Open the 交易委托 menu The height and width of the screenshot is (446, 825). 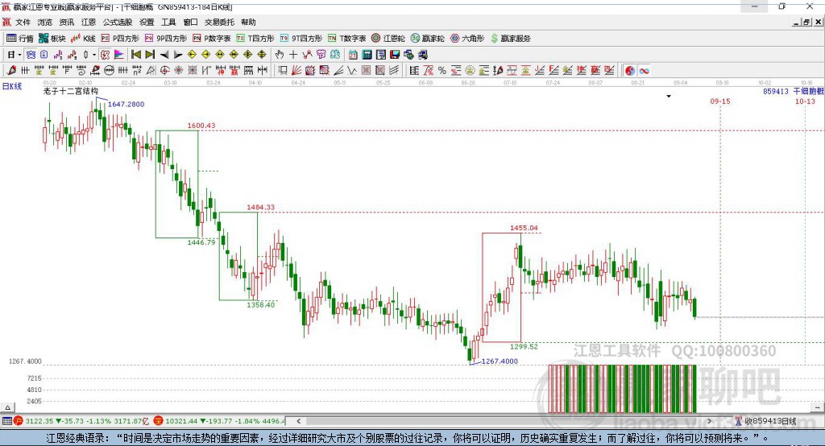point(219,22)
